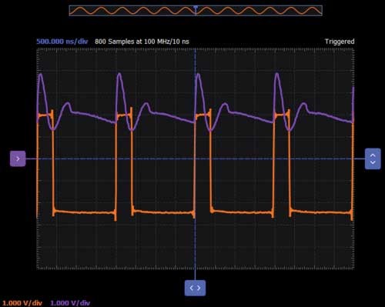
Task: Click right arrow on bottom time handle
Action: tap(199, 288)
